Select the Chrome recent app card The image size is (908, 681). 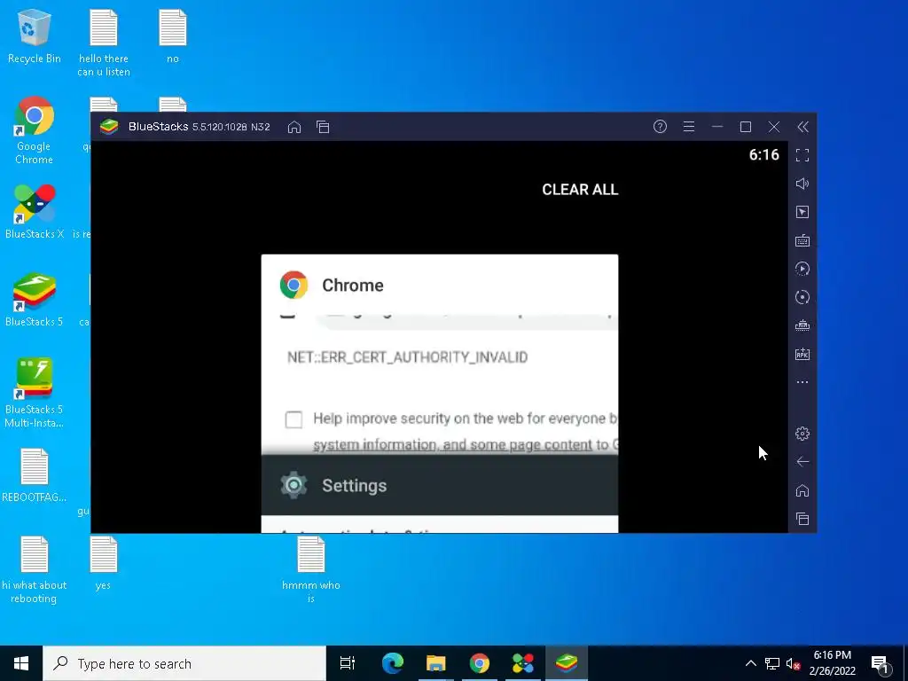click(x=440, y=355)
